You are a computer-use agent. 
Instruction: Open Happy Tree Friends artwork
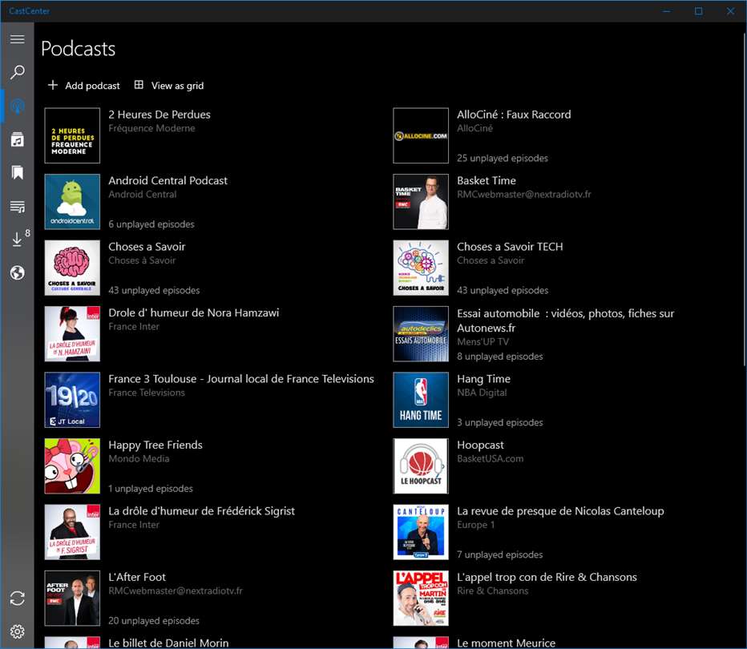(x=72, y=466)
